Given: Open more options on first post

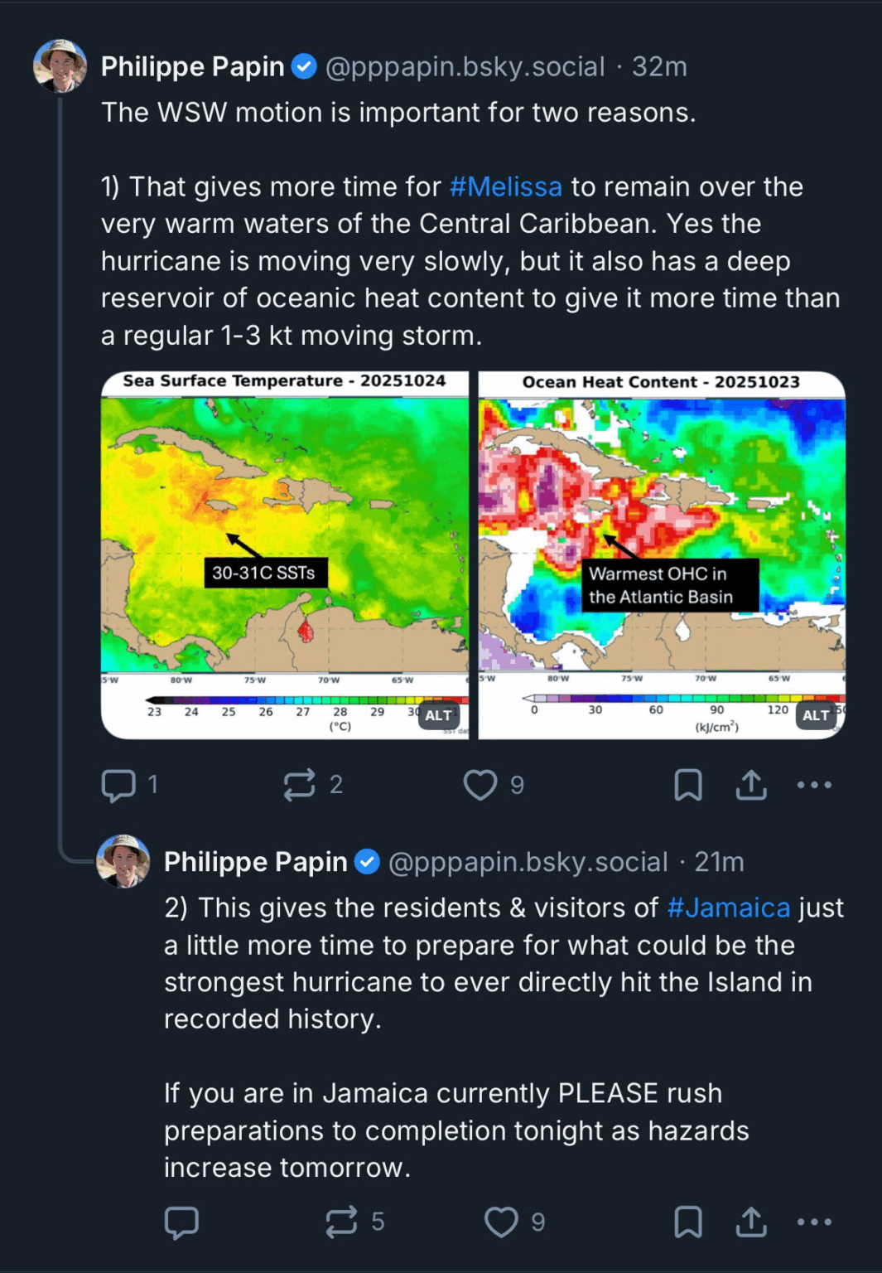Looking at the screenshot, I should coord(814,785).
